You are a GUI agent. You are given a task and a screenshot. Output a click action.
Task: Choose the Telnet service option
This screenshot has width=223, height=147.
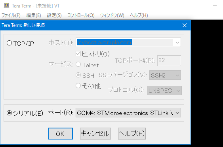(x=78, y=64)
